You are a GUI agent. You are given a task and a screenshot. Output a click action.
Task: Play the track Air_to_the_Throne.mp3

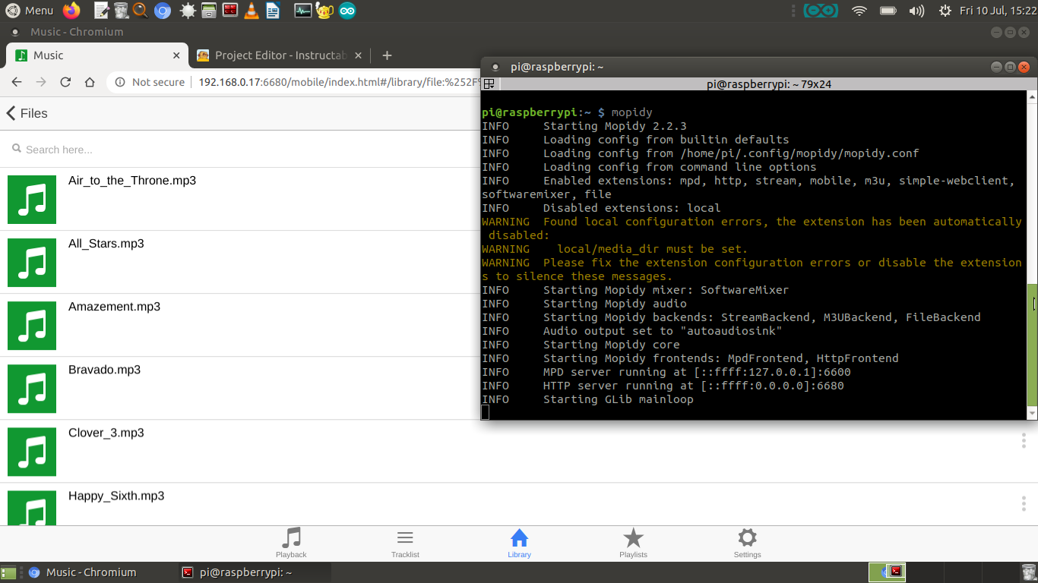point(132,181)
